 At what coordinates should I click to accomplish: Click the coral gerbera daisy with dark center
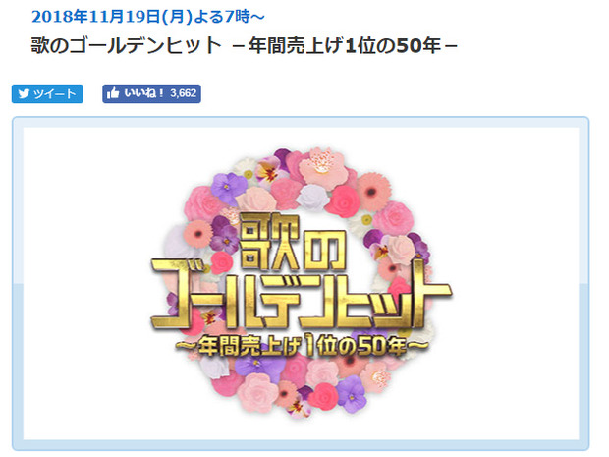(372, 192)
